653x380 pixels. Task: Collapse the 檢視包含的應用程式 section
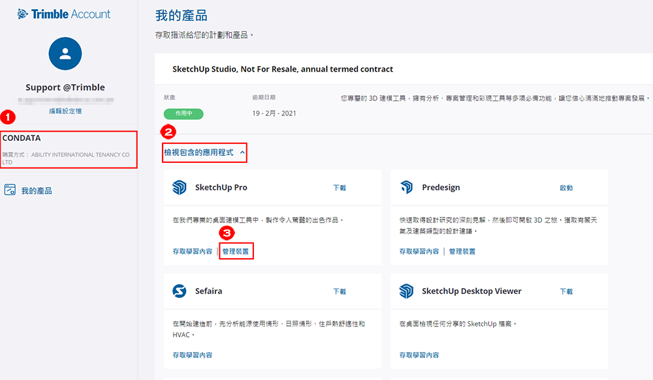point(199,153)
